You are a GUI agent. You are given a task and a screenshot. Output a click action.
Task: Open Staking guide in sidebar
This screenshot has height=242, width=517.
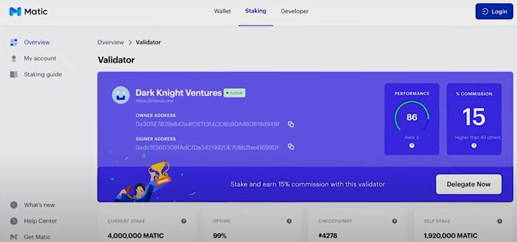tap(43, 74)
